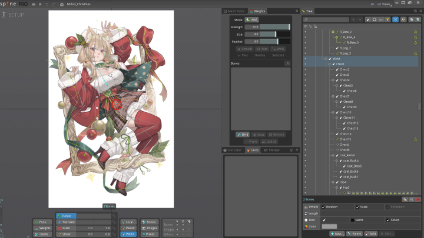The image size is (424, 238).
Task: Collapse the coat_Back3 bone node
Action: pyautogui.click(x=333, y=155)
